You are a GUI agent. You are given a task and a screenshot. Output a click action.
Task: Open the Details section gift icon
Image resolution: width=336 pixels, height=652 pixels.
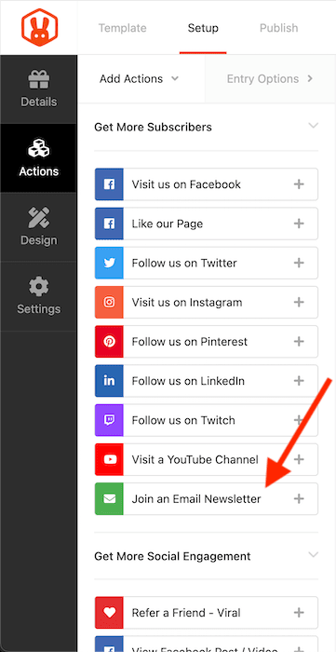pos(38,80)
